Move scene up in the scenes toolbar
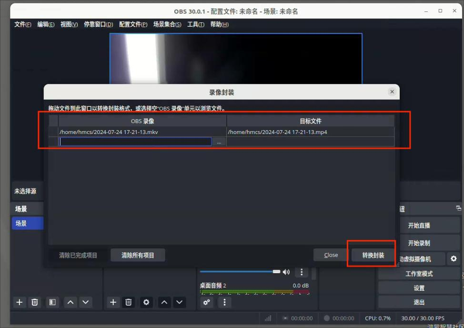The width and height of the screenshot is (464, 328). point(71,302)
